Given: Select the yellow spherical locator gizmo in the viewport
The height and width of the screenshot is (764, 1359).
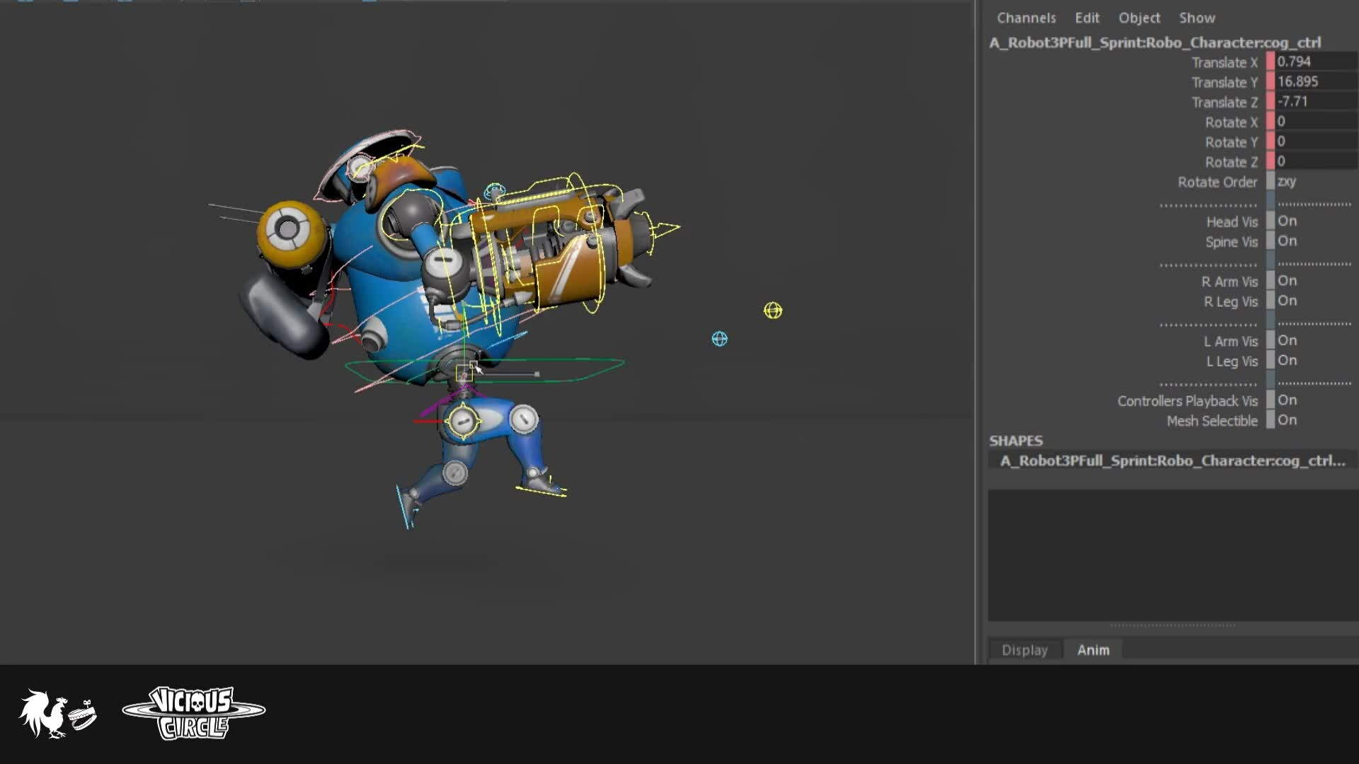Looking at the screenshot, I should click(x=774, y=310).
